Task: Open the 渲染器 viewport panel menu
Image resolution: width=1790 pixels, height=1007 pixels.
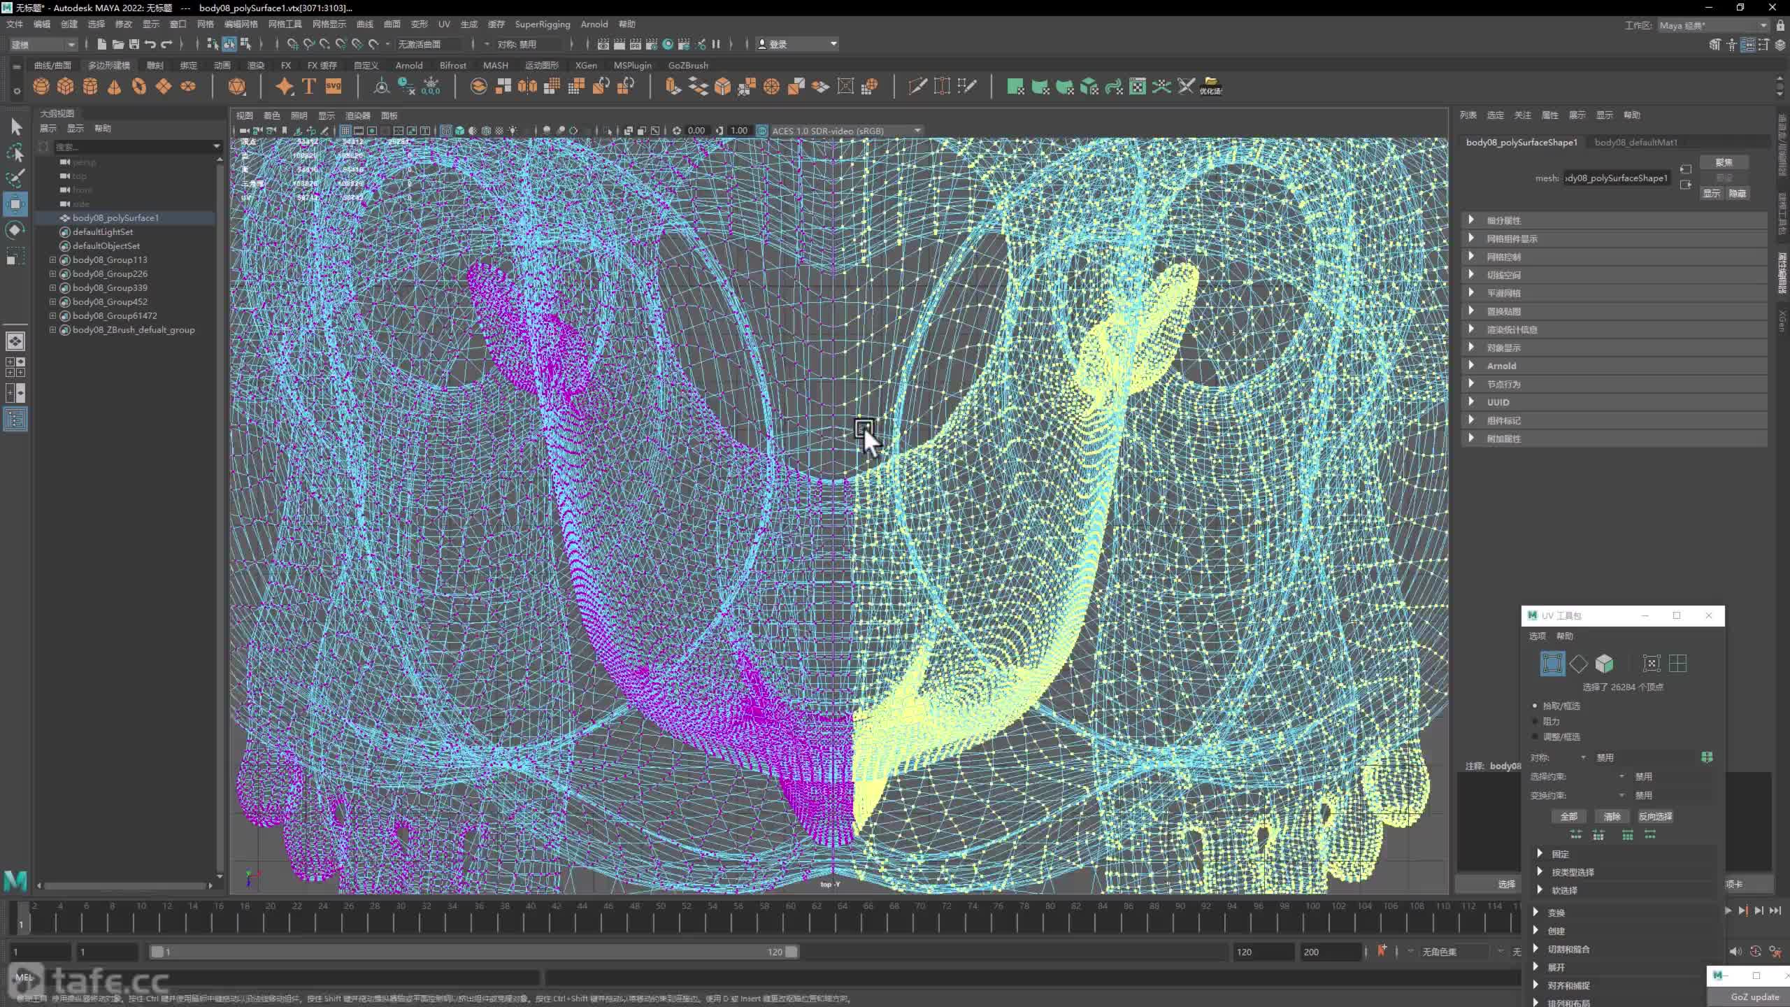Action: 357,115
